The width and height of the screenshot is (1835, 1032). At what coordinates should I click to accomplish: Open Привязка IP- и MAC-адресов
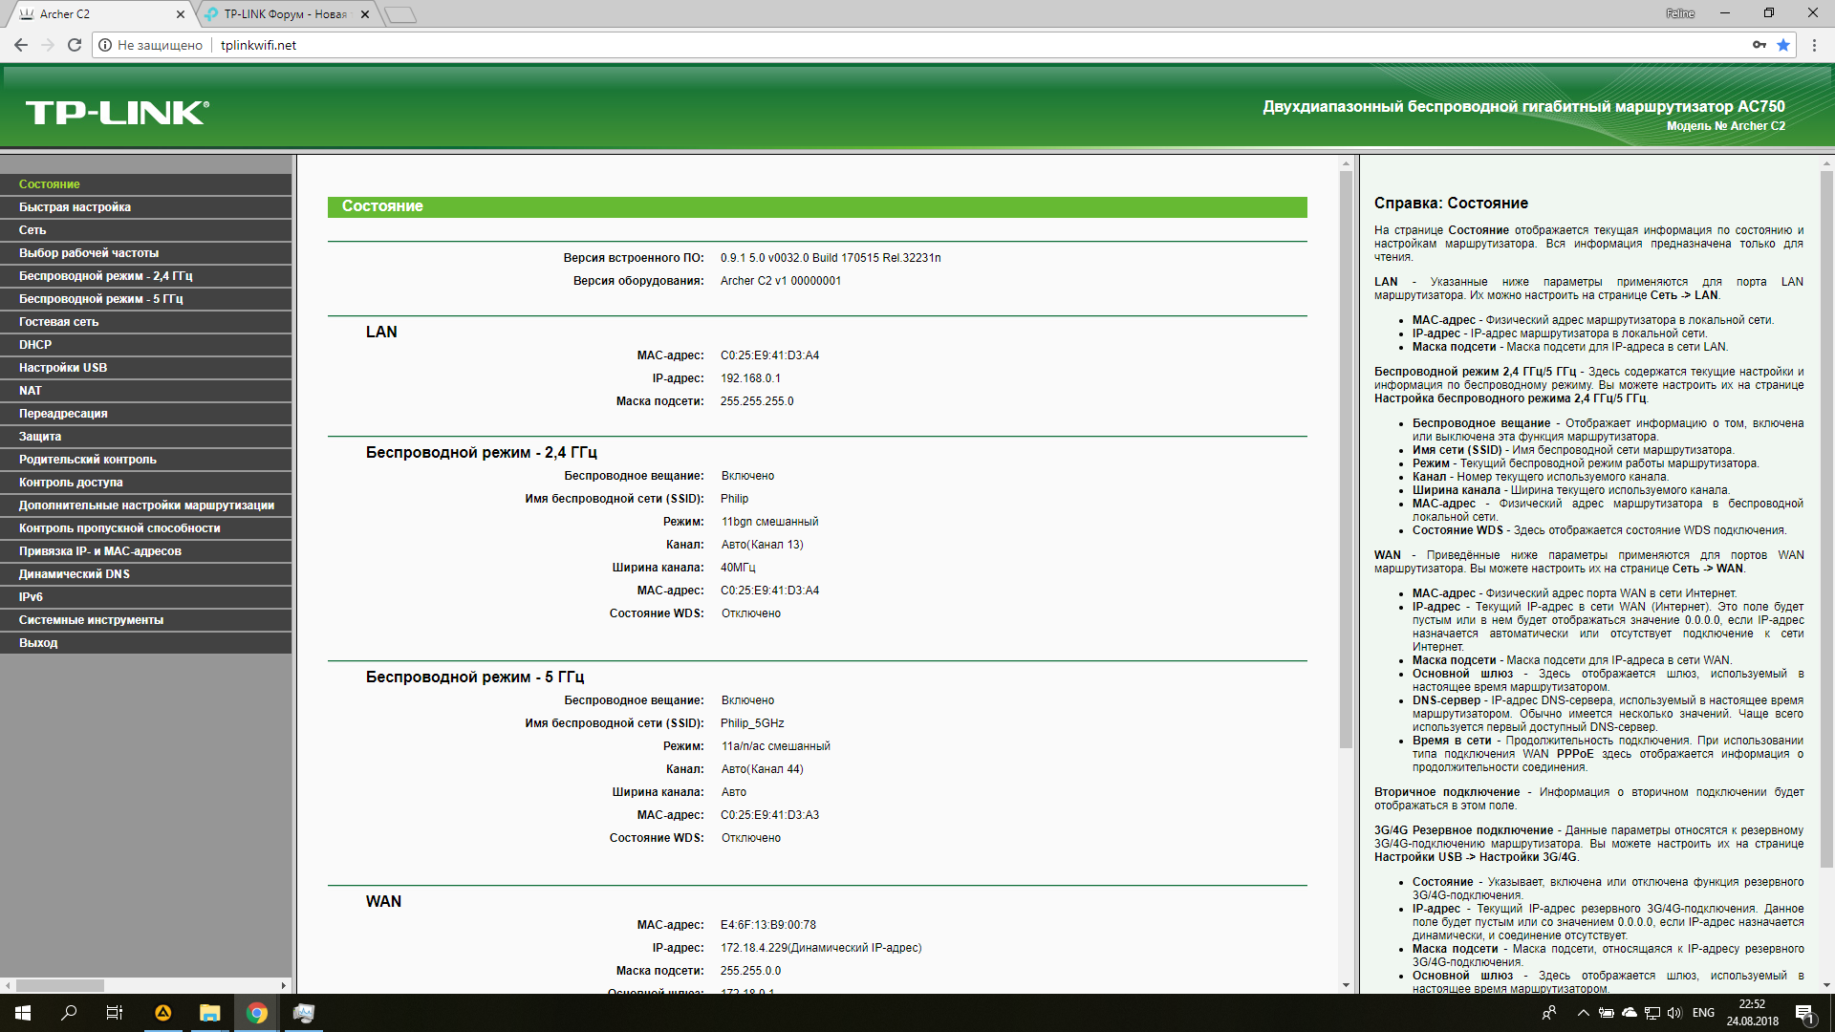pyautogui.click(x=145, y=551)
